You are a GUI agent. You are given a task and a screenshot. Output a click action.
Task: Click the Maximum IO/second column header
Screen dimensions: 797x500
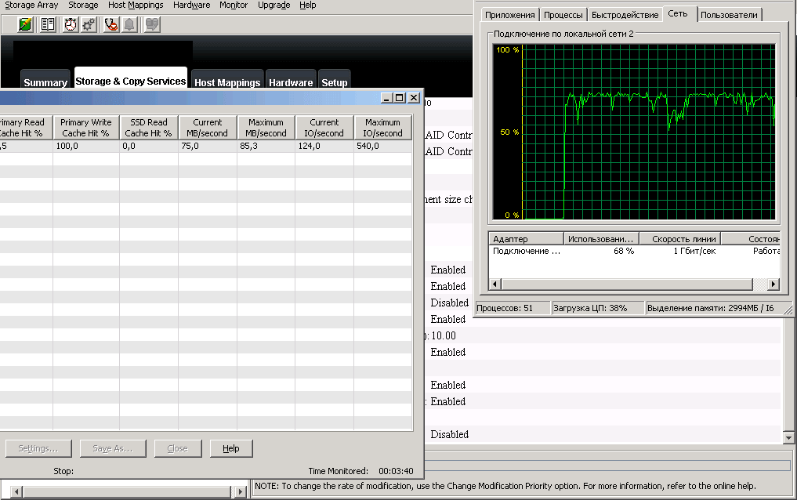click(x=382, y=128)
